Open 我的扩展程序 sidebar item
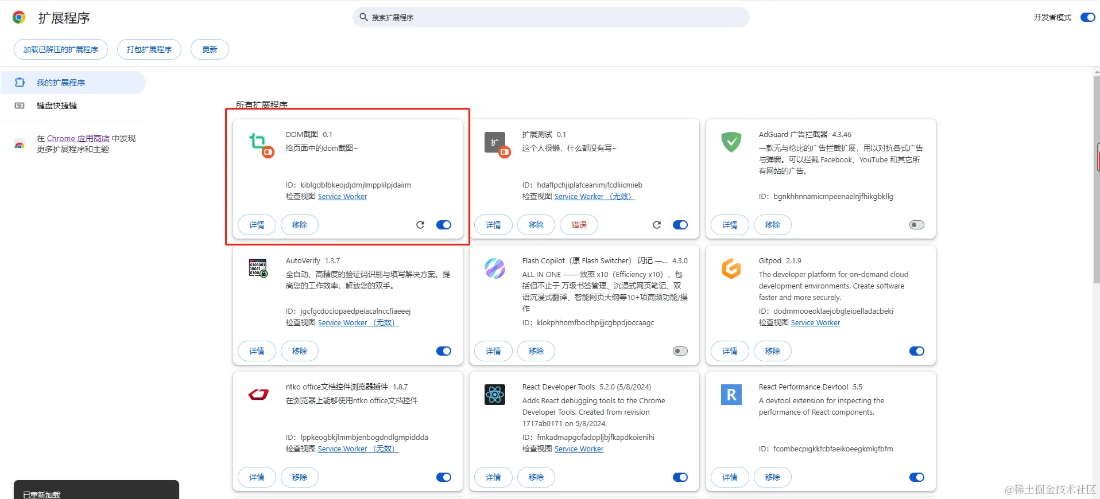Screen dimensions: 1100x499 tap(73, 83)
